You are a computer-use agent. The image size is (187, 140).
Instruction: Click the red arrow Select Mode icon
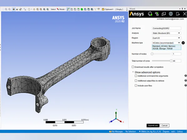tap(58, 9)
